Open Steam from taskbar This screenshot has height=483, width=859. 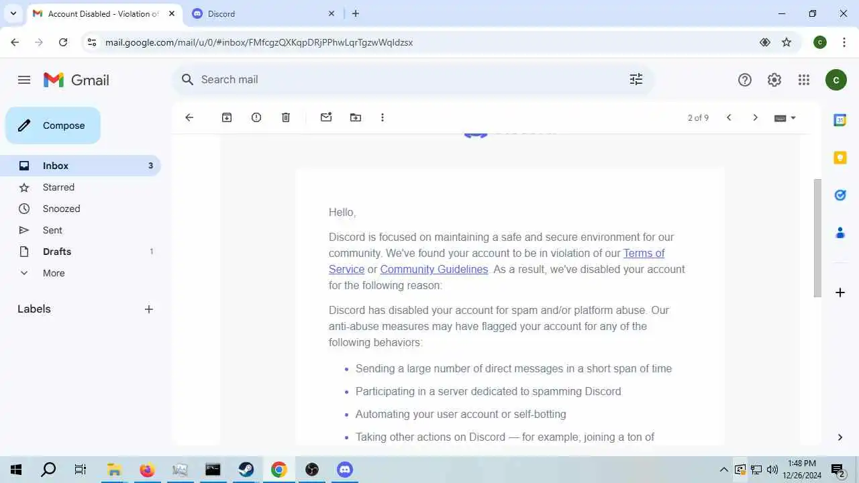pos(246,470)
